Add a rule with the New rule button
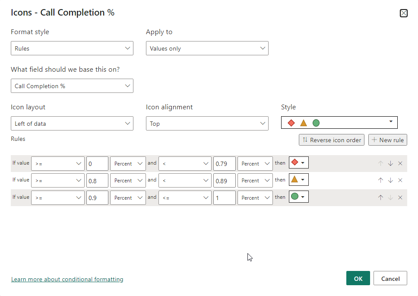Image resolution: width=418 pixels, height=296 pixels. tap(388, 140)
